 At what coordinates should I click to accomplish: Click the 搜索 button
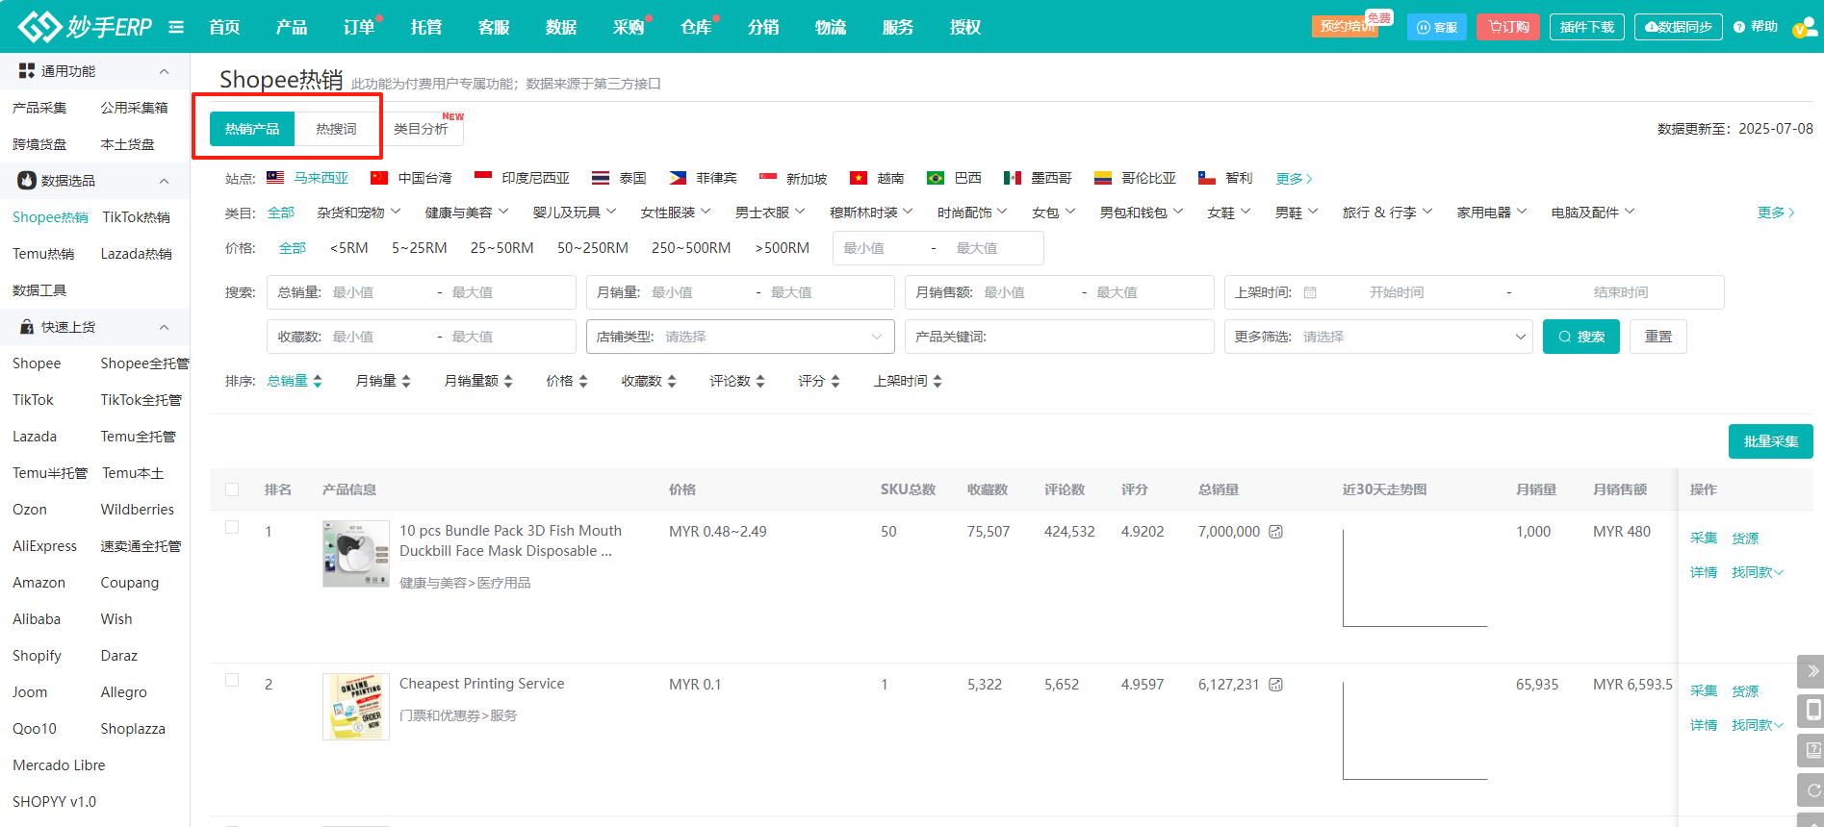coord(1581,337)
